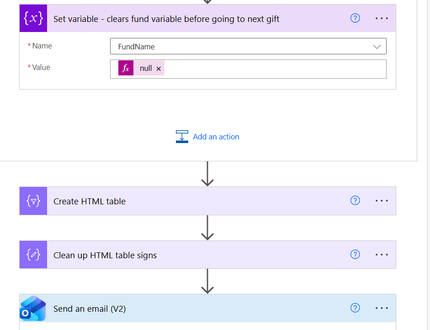Remove the null expression token
Screen dimensions: 430x330
pos(159,69)
